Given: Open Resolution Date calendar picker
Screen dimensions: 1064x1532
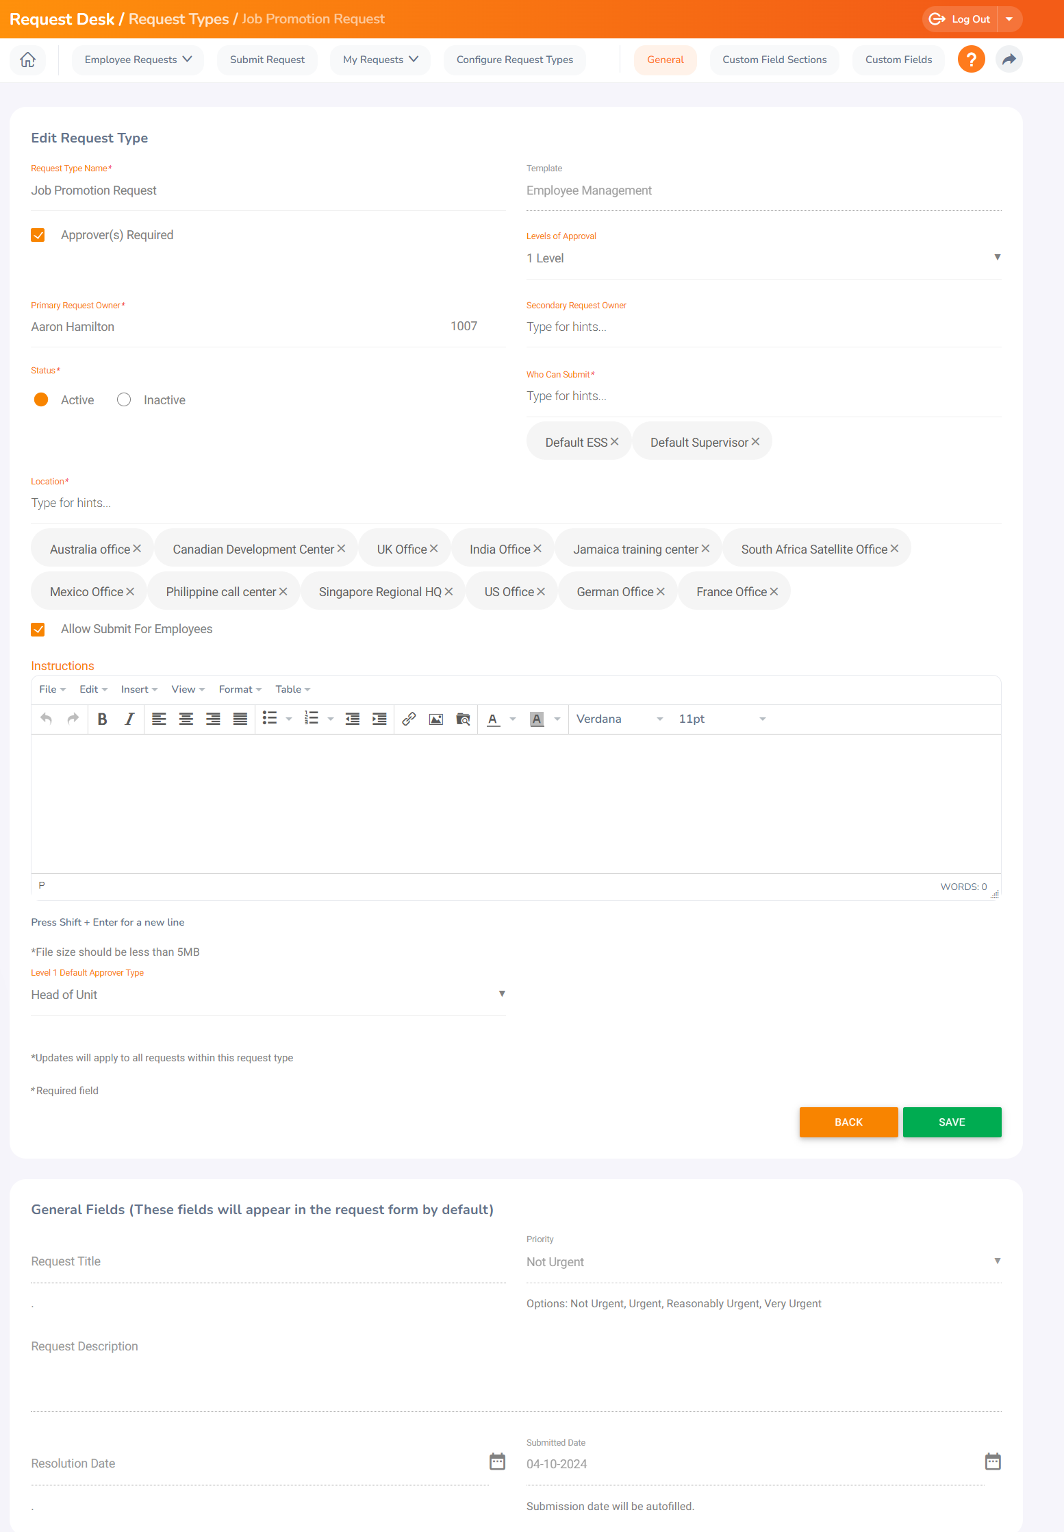Looking at the screenshot, I should 498,1461.
